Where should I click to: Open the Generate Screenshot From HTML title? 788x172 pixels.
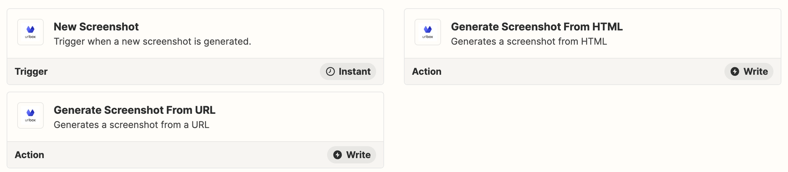(x=537, y=27)
